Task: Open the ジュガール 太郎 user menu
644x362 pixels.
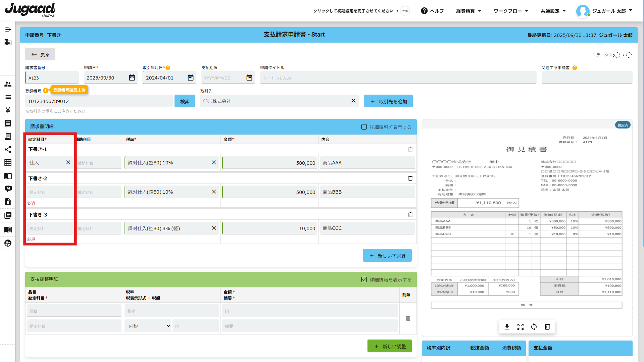Action: pyautogui.click(x=605, y=11)
